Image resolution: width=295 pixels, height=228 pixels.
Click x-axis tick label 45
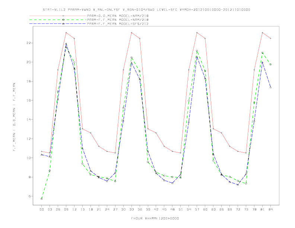(164, 209)
